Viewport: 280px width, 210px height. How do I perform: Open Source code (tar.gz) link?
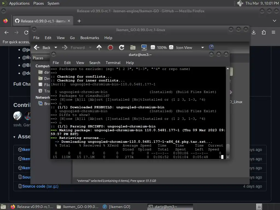40,186
